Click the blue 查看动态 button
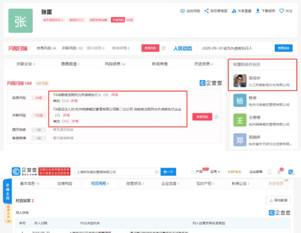The image size is (301, 233). [x=283, y=48]
